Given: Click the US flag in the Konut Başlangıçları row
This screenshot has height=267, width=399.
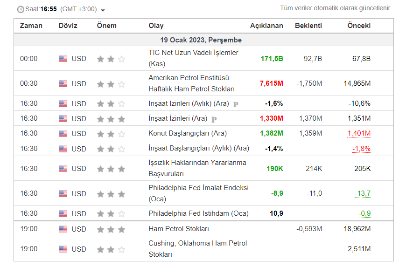Looking at the screenshot, I should pyautogui.click(x=63, y=134).
